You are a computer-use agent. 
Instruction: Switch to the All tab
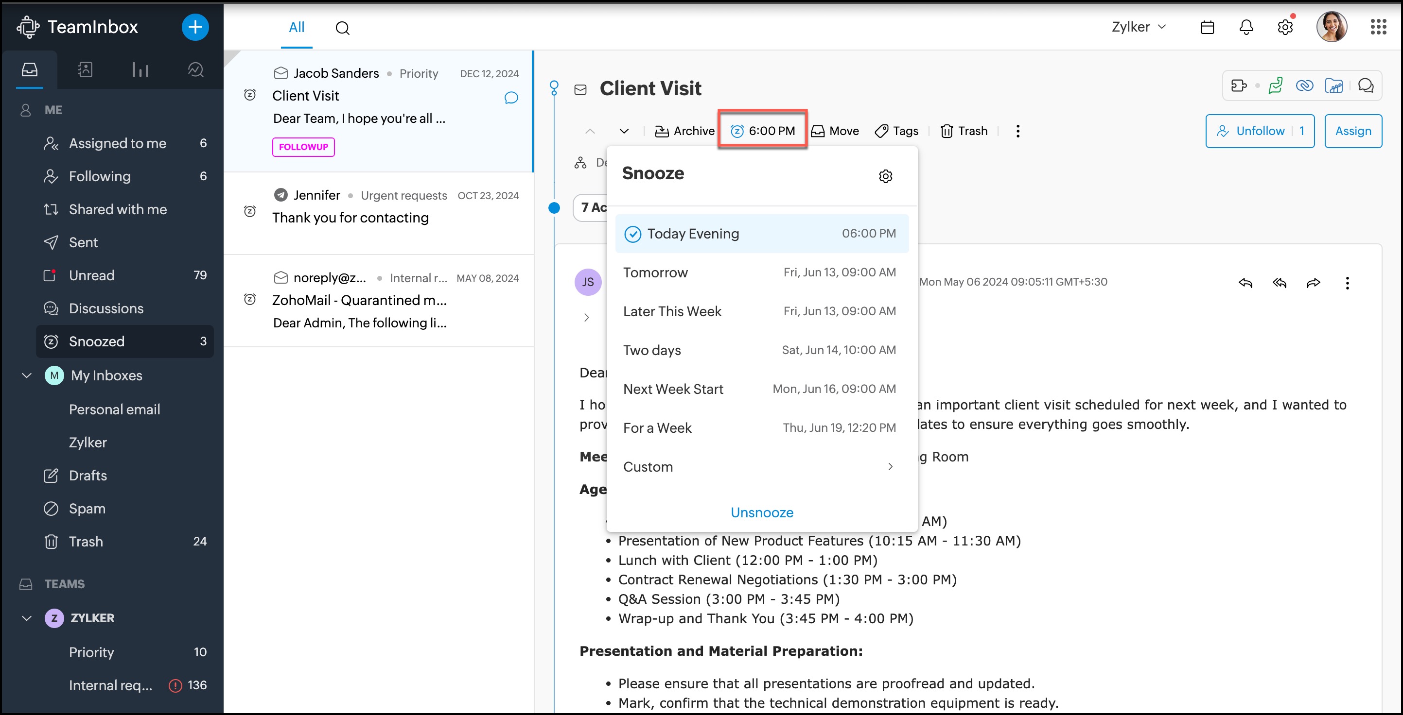(x=296, y=27)
